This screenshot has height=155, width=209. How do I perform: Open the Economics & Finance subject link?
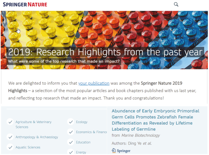point(91,132)
